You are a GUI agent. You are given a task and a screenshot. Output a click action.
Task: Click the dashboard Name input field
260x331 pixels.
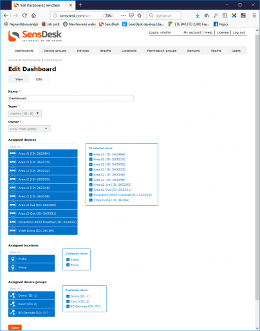point(71,98)
